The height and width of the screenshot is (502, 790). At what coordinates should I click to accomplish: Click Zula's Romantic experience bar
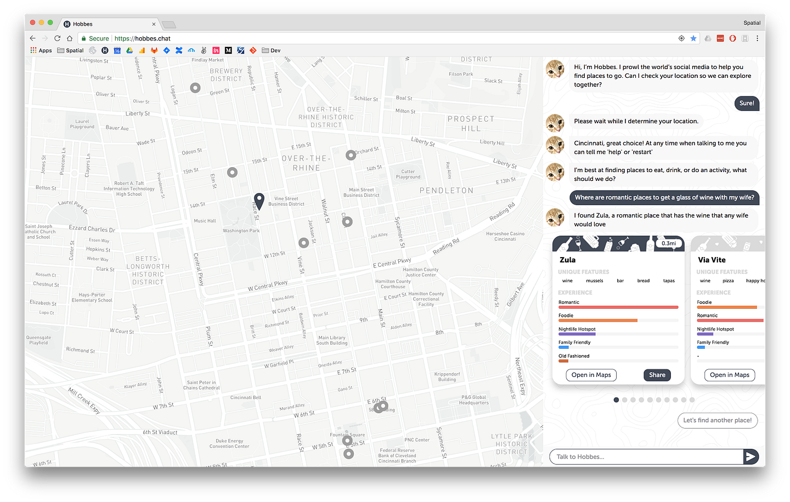[x=618, y=307]
